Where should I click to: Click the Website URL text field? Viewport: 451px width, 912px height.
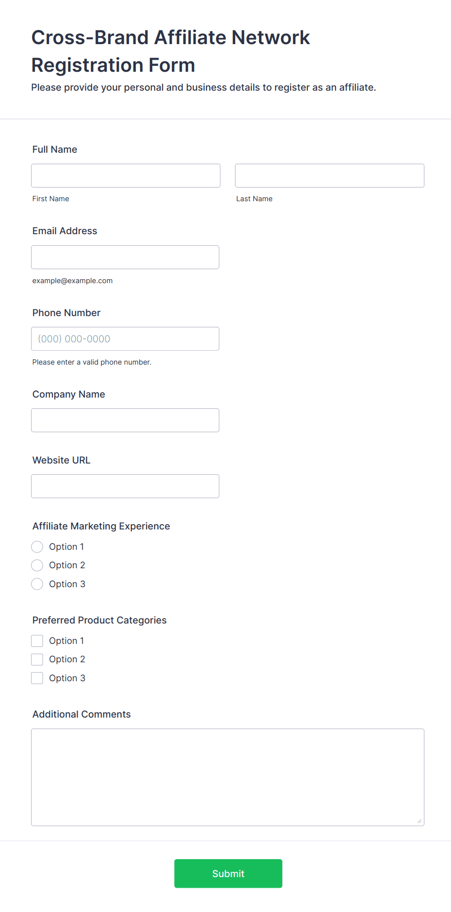pyautogui.click(x=125, y=486)
